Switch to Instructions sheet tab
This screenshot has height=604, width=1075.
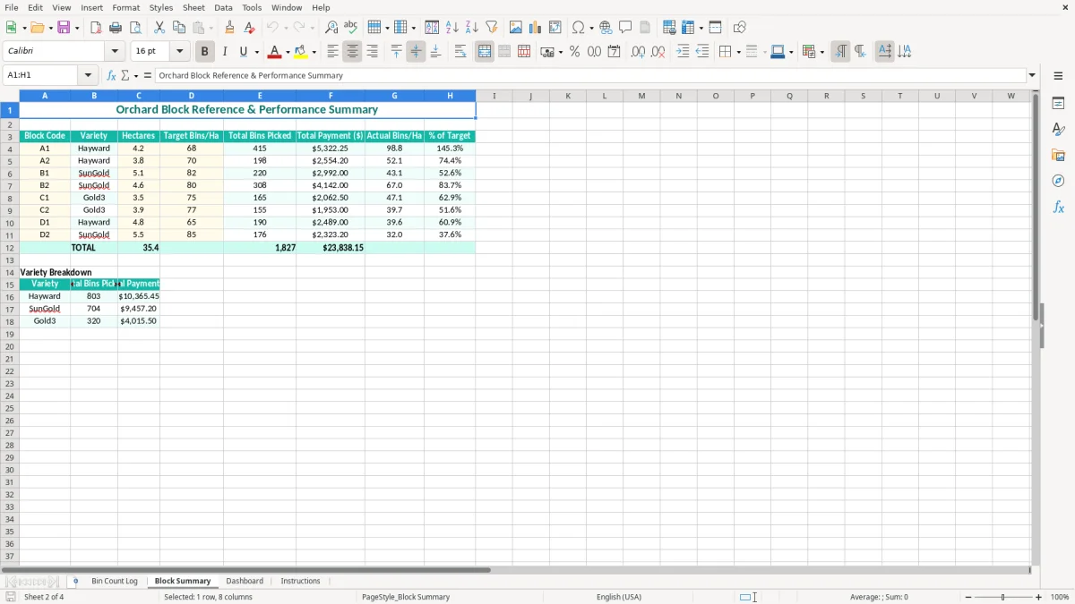(300, 581)
